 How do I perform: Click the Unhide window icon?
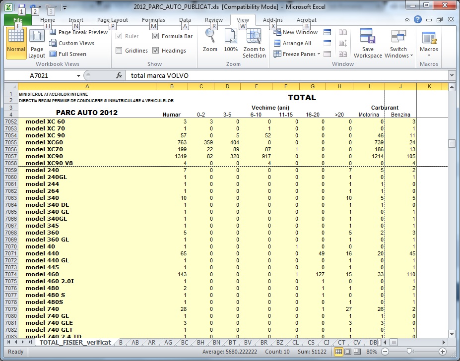pos(327,54)
